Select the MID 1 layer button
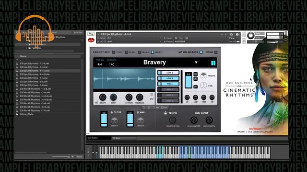 click(170, 84)
